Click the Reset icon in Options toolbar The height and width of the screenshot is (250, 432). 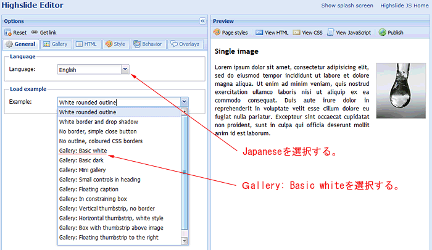(x=7, y=33)
